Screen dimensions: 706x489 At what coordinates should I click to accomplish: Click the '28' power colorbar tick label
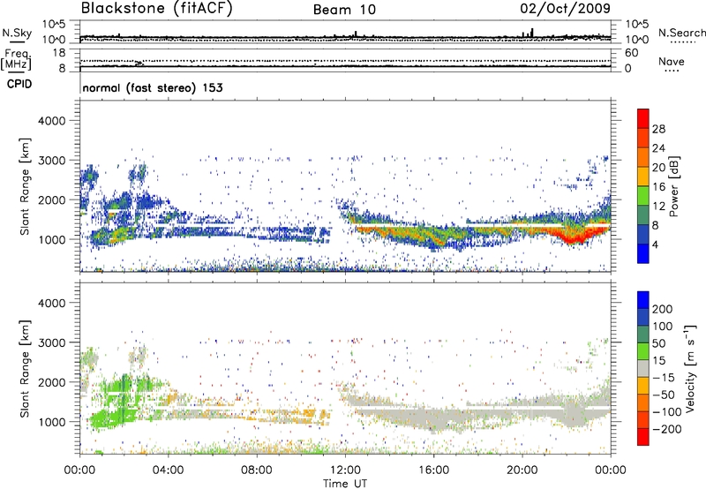(x=658, y=129)
